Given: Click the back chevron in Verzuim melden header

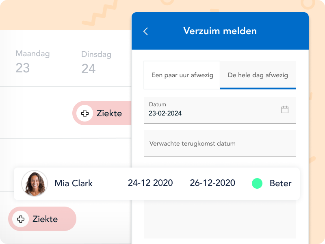Looking at the screenshot, I should 146,31.
